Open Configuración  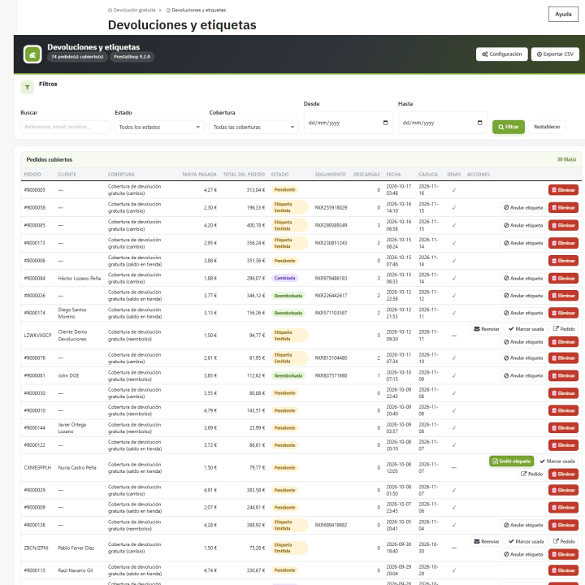pos(501,54)
